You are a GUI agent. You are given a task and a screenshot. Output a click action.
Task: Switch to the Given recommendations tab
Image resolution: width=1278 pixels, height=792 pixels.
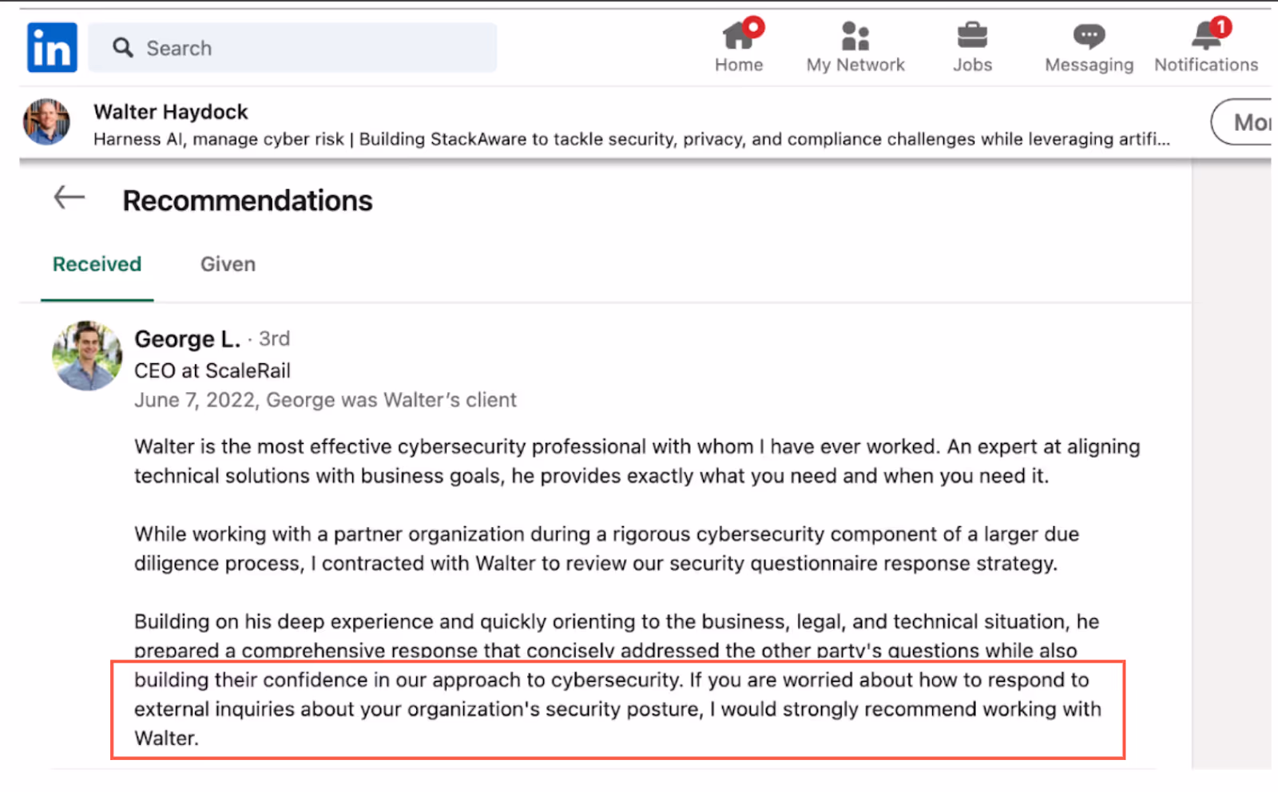pos(227,263)
